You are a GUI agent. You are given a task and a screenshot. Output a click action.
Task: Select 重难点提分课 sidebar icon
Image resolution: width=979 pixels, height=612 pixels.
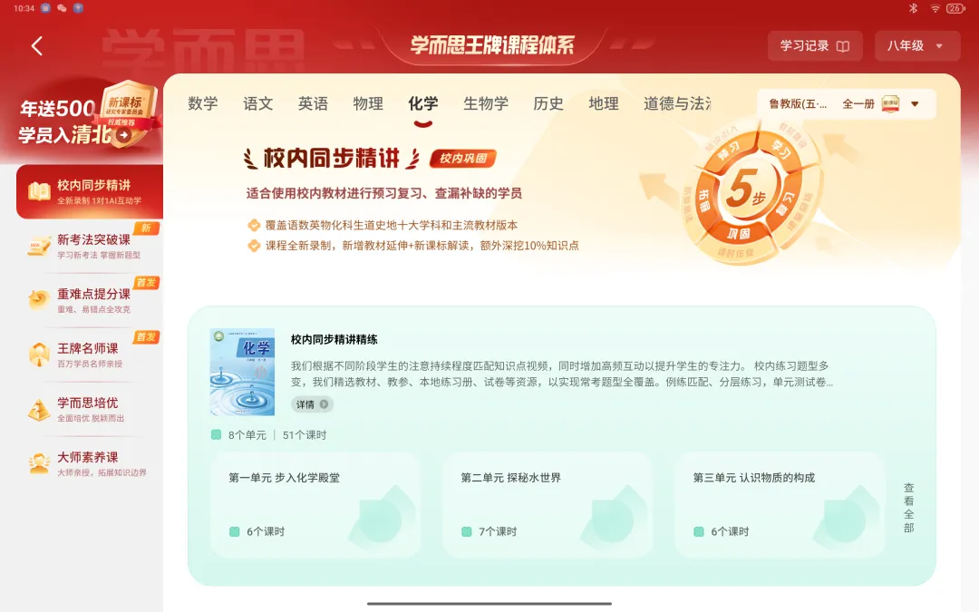39,300
